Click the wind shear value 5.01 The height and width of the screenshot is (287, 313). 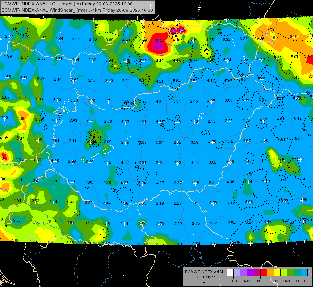(x=294, y=57)
